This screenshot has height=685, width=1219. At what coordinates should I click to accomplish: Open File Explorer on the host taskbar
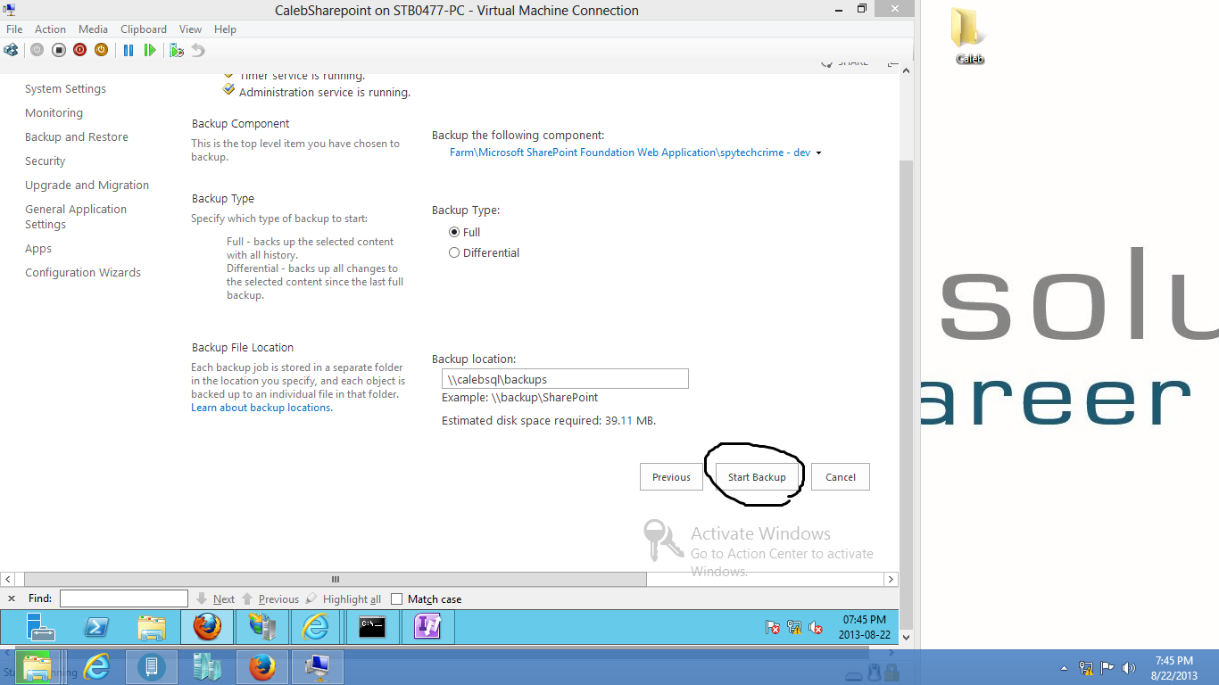(36, 667)
